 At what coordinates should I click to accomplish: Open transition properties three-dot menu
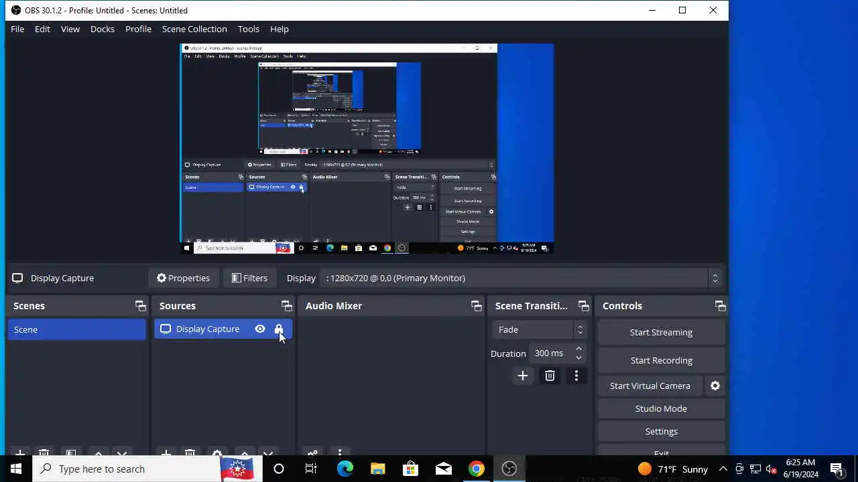[x=576, y=376]
